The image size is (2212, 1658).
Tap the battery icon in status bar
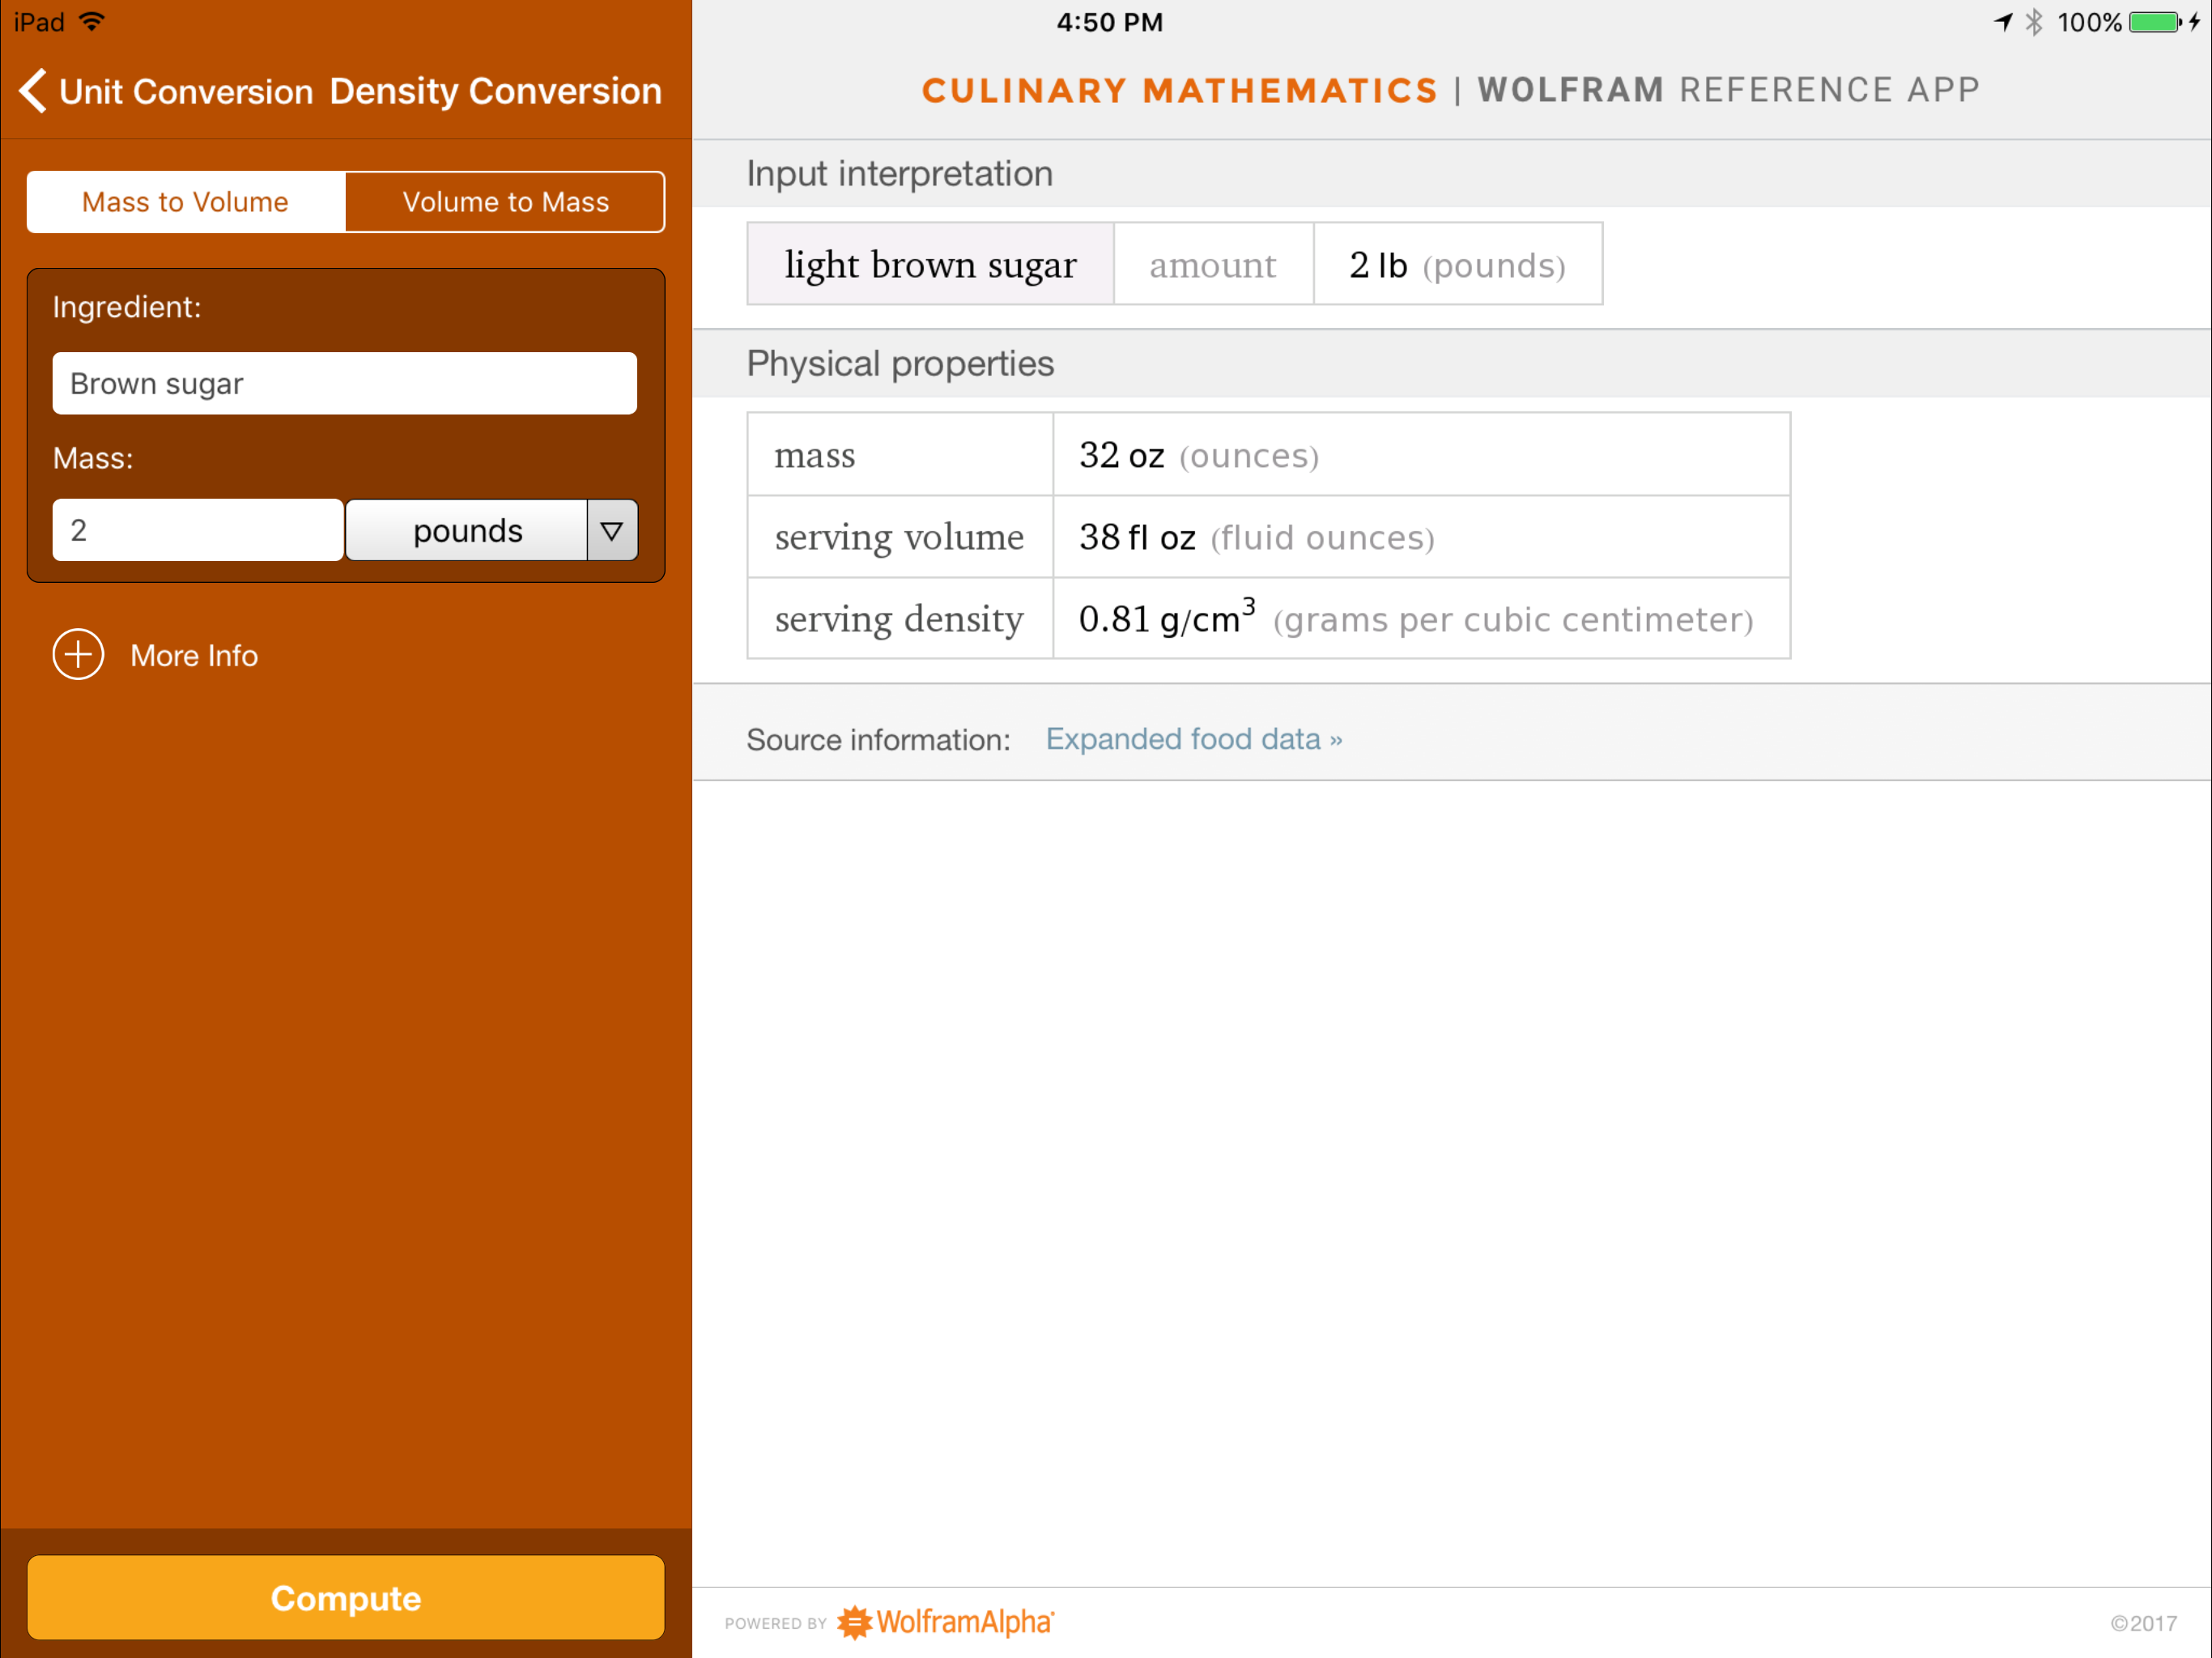pyautogui.click(x=2154, y=22)
